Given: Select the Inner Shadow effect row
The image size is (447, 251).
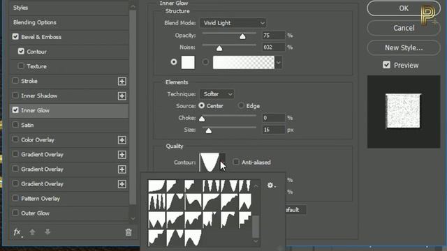Looking at the screenshot, I should 69,96.
